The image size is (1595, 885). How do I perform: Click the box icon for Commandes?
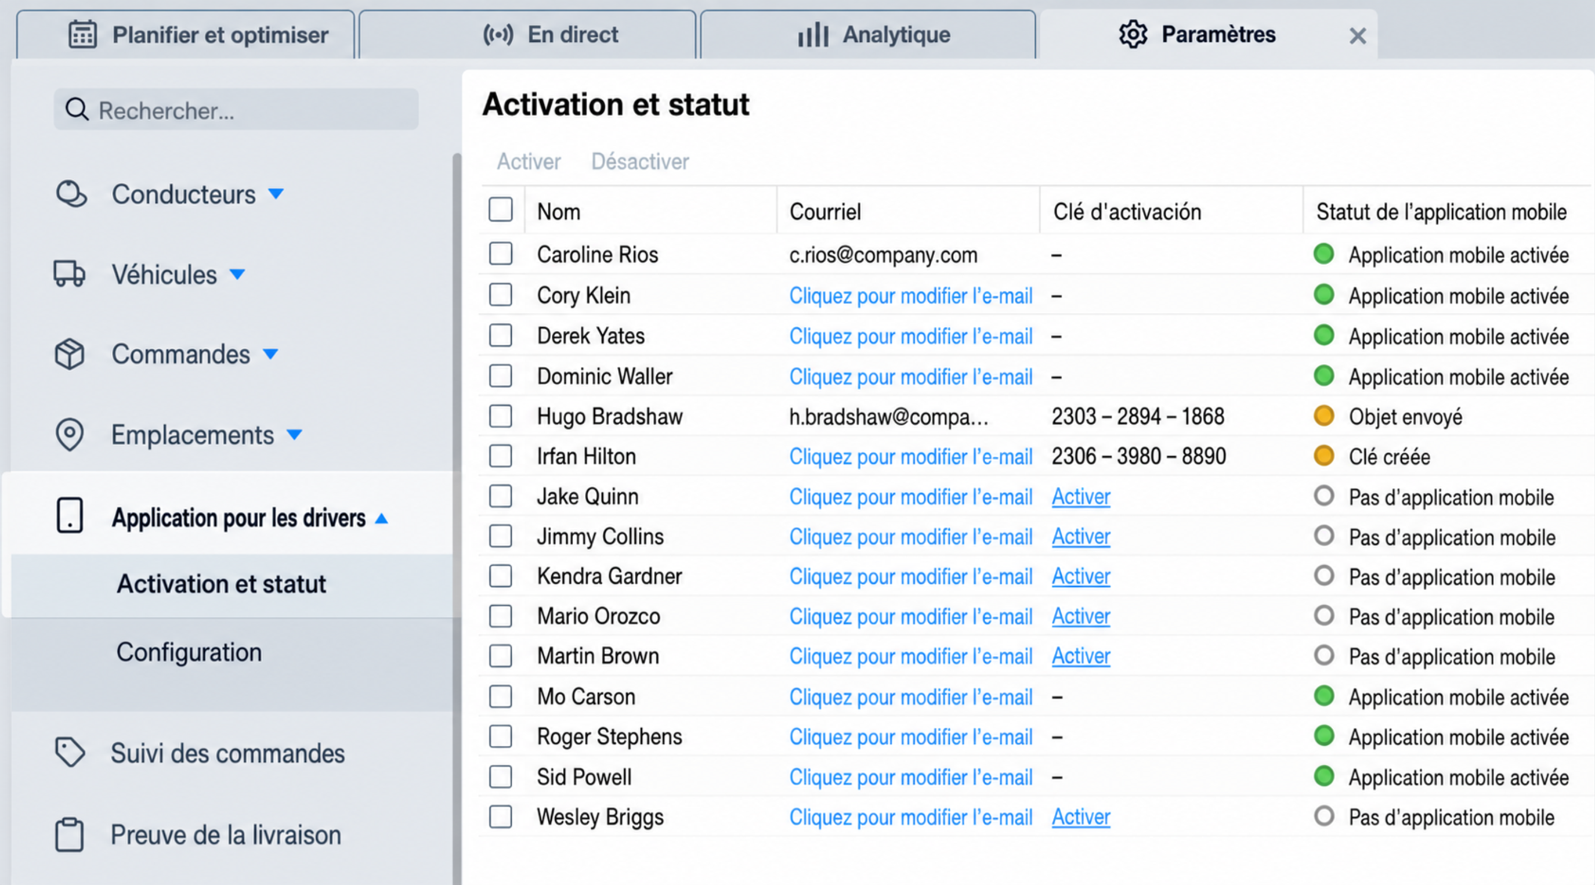[x=70, y=353]
